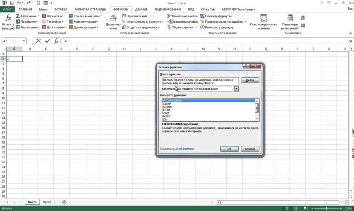Click the Найти button

pos(250,81)
